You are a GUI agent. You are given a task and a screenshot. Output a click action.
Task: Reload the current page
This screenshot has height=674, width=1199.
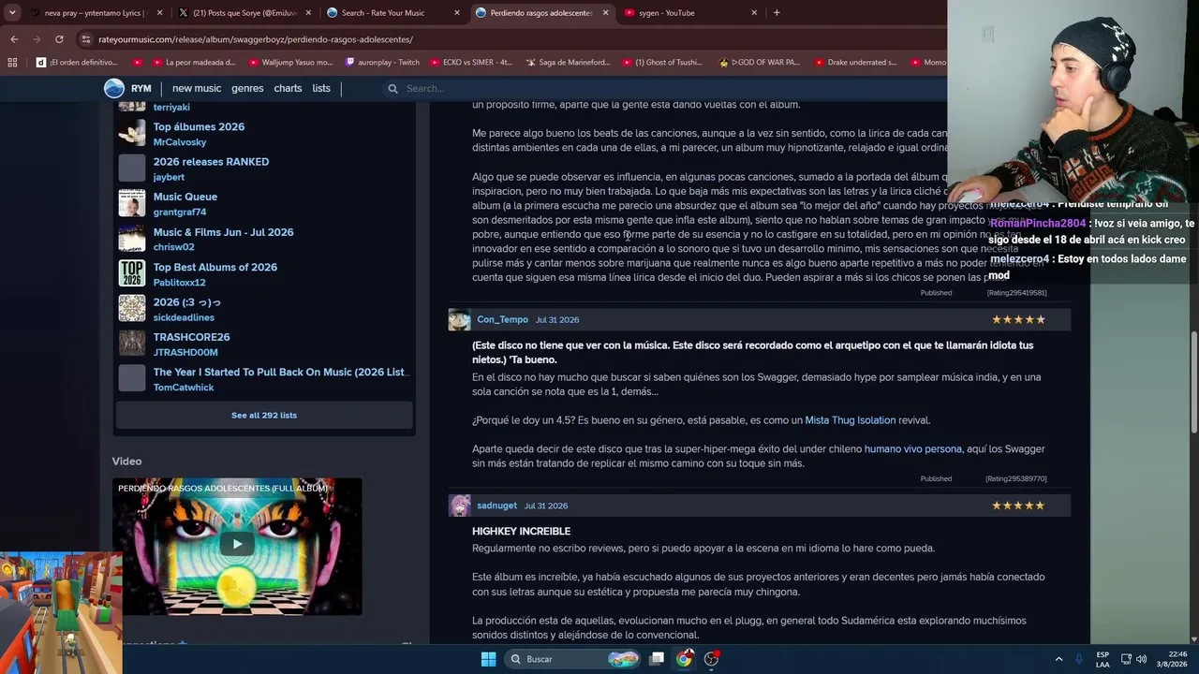point(59,39)
